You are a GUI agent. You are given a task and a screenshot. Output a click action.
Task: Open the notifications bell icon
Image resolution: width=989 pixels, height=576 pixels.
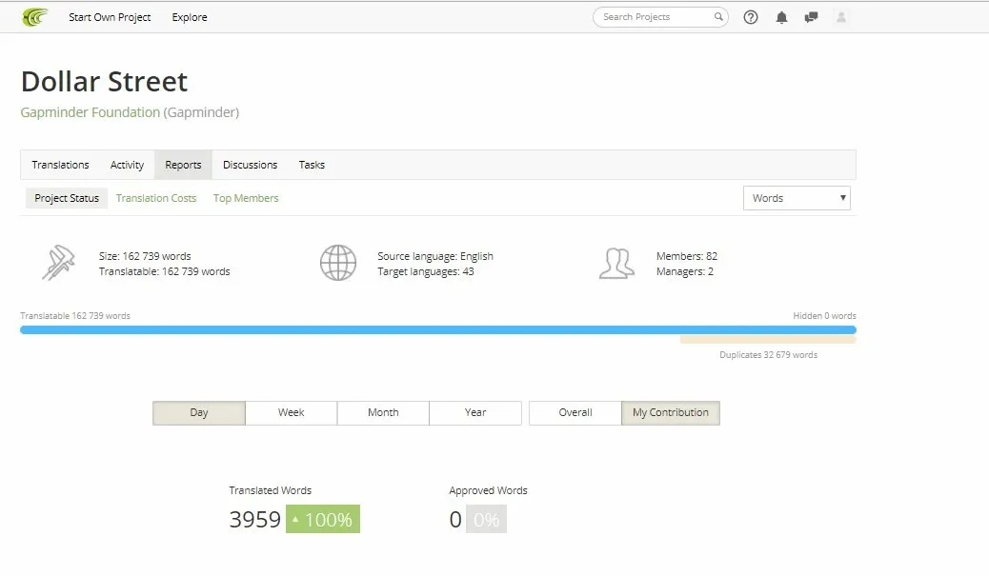[781, 17]
